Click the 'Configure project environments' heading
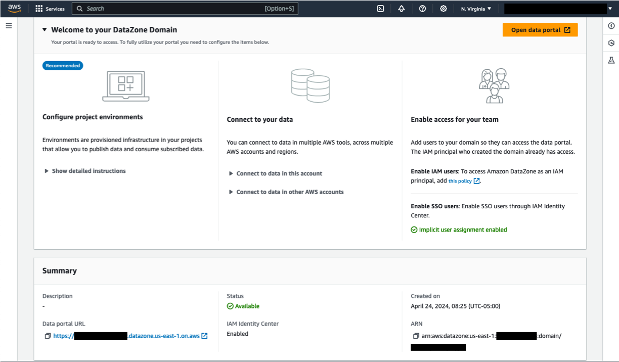This screenshot has width=619, height=362. coord(93,117)
